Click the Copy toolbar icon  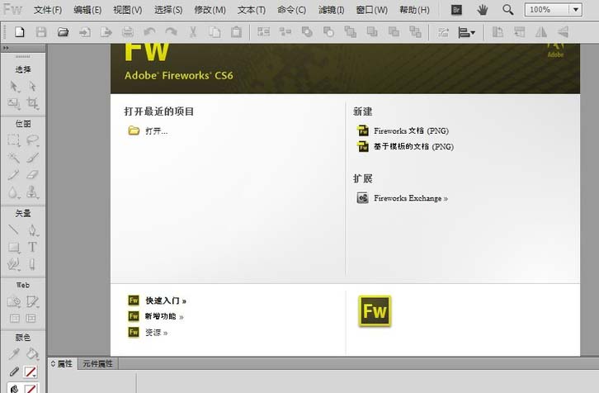click(x=215, y=32)
